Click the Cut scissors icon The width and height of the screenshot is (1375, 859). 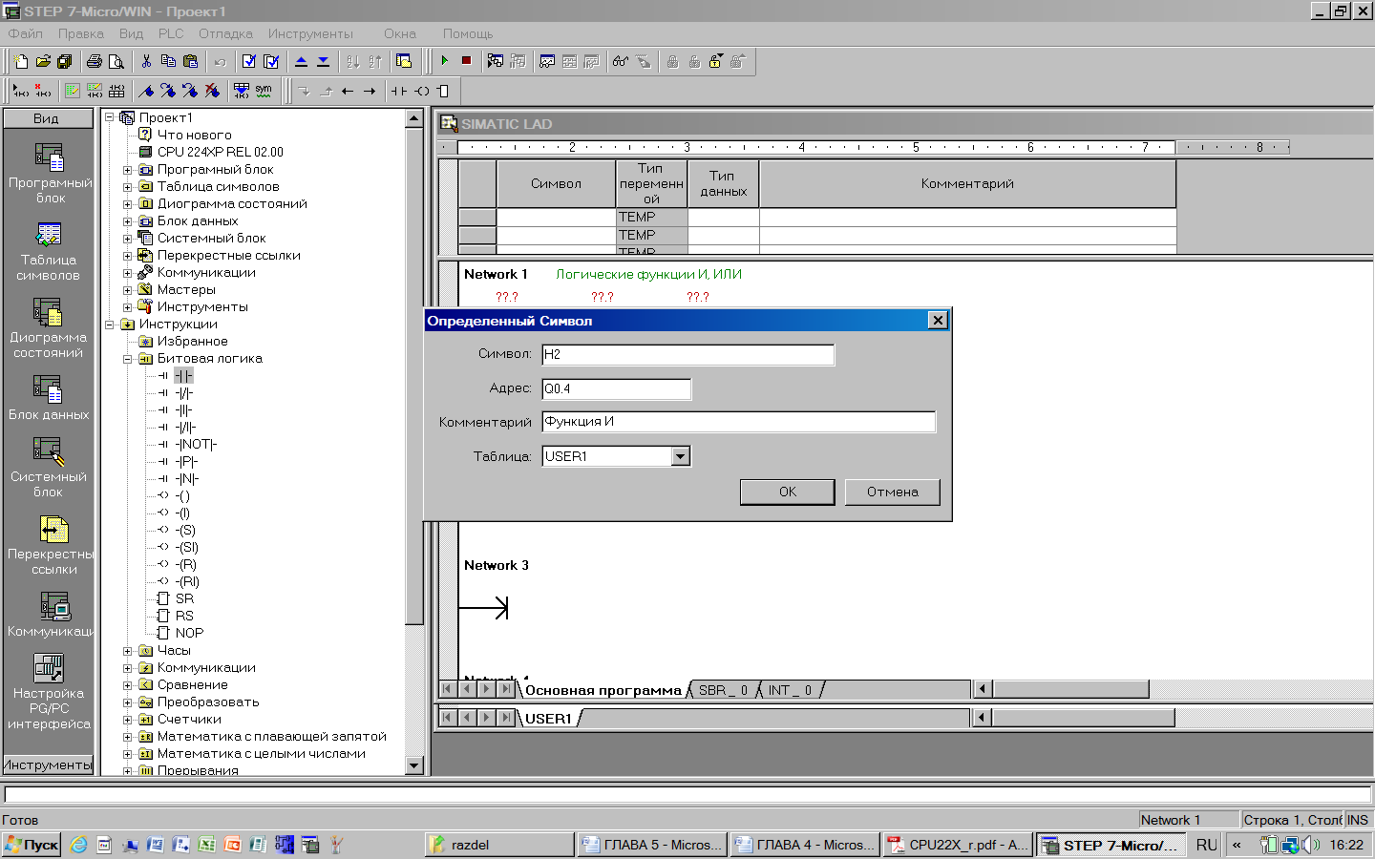tap(146, 61)
